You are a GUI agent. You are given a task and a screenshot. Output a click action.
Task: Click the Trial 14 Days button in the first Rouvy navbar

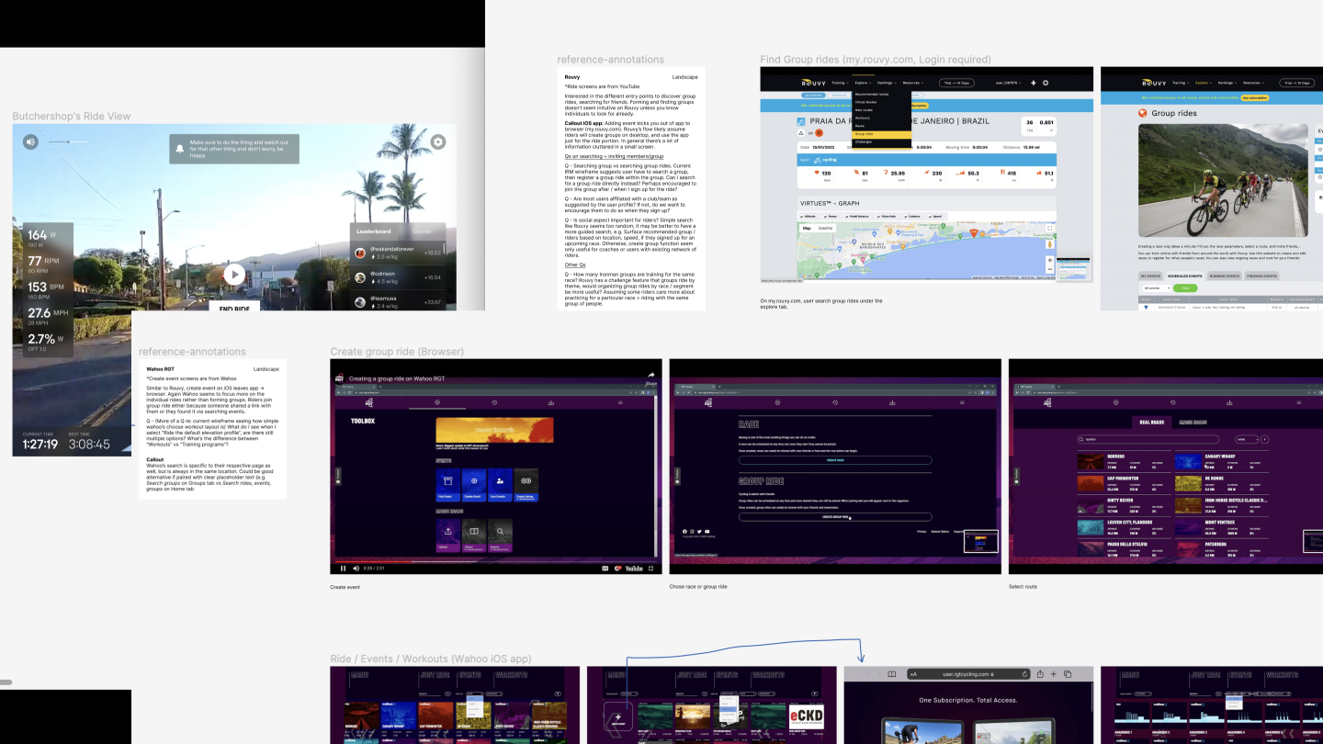tap(956, 83)
